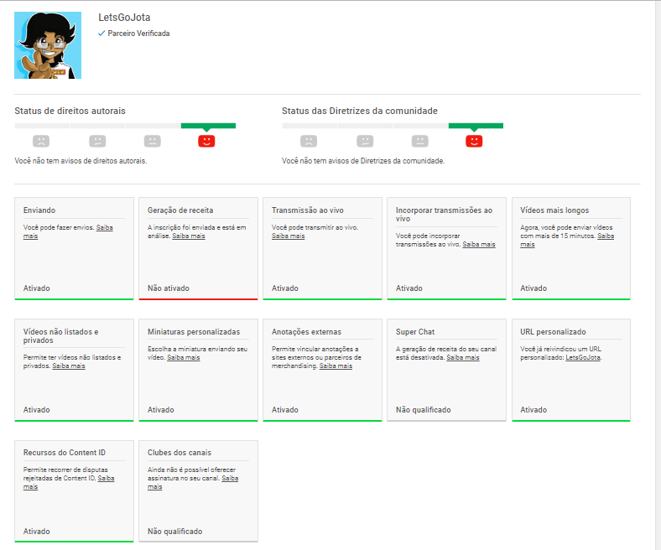Click the Status das Diretrizes da comunidade heading
The image size is (661, 550).
coord(360,111)
